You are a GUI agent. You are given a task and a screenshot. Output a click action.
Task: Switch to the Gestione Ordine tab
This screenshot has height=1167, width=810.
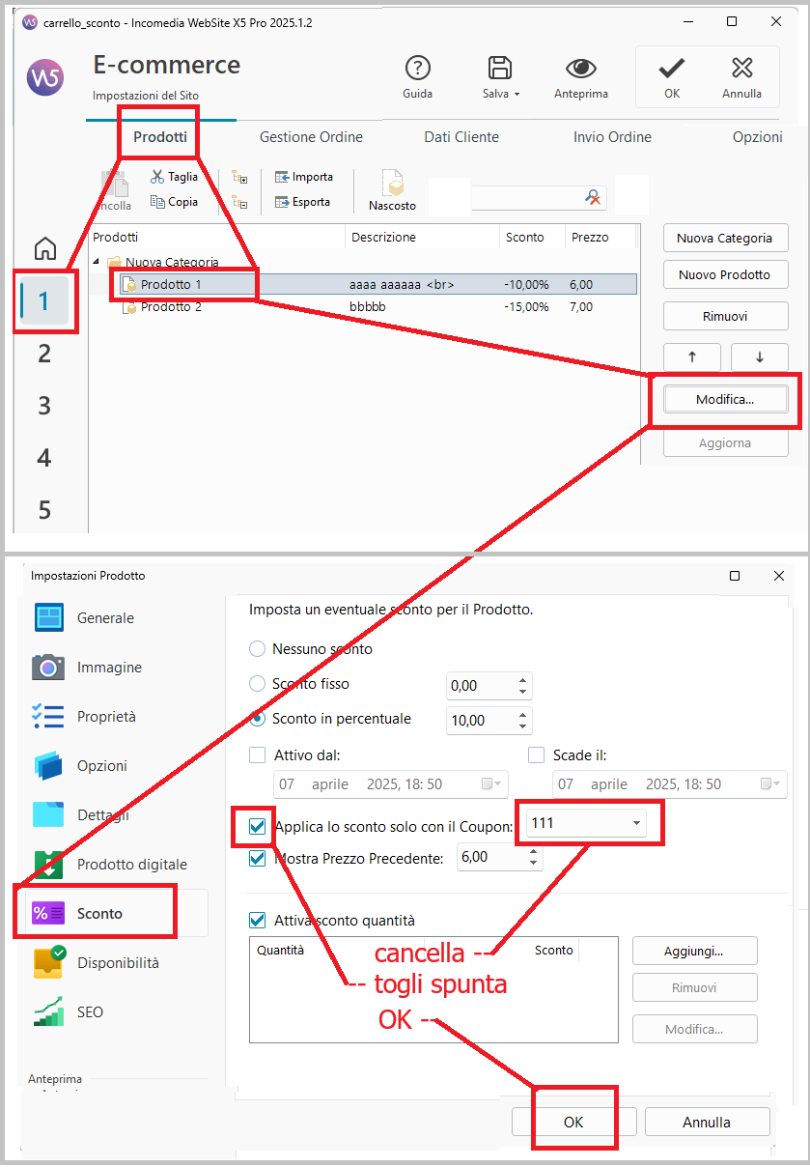tap(311, 137)
